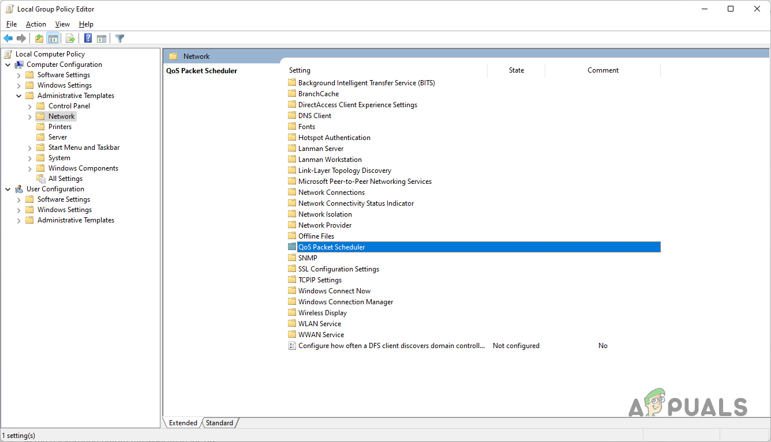Click the Local Computer Policy icon in the tree
This screenshot has height=442, width=771.
pos(8,54)
